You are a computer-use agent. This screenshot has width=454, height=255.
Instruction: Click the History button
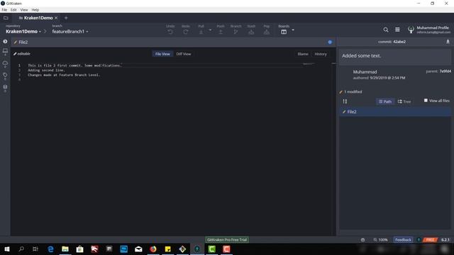tap(321, 54)
